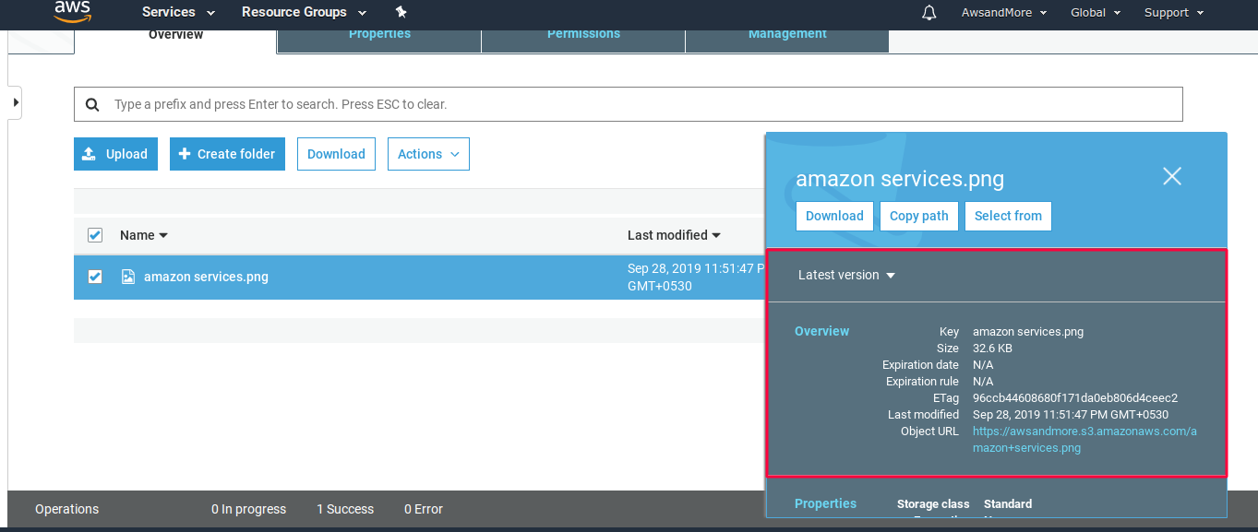Expand the left side panel arrow
1258x532 pixels.
click(x=15, y=102)
